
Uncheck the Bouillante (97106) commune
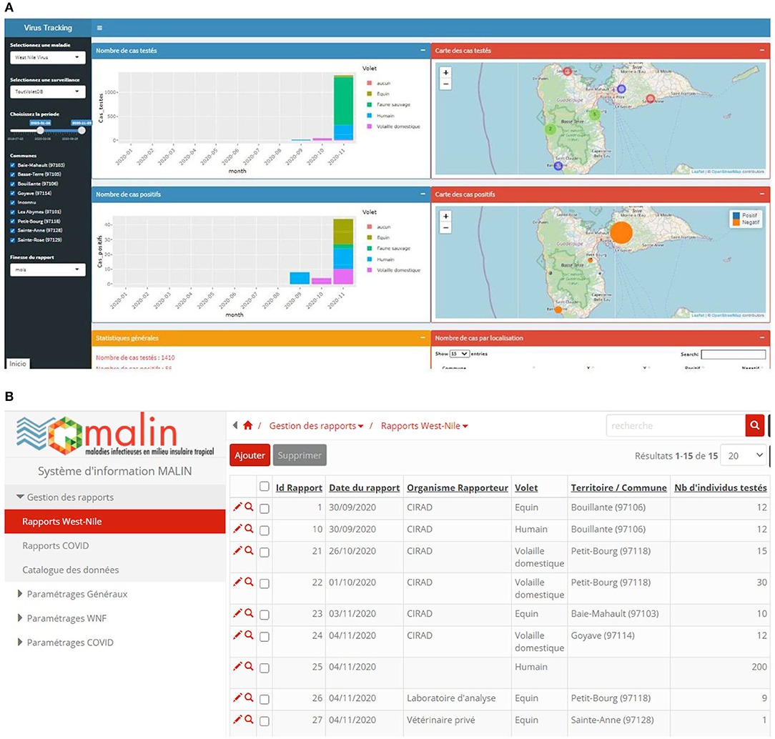[x=13, y=184]
